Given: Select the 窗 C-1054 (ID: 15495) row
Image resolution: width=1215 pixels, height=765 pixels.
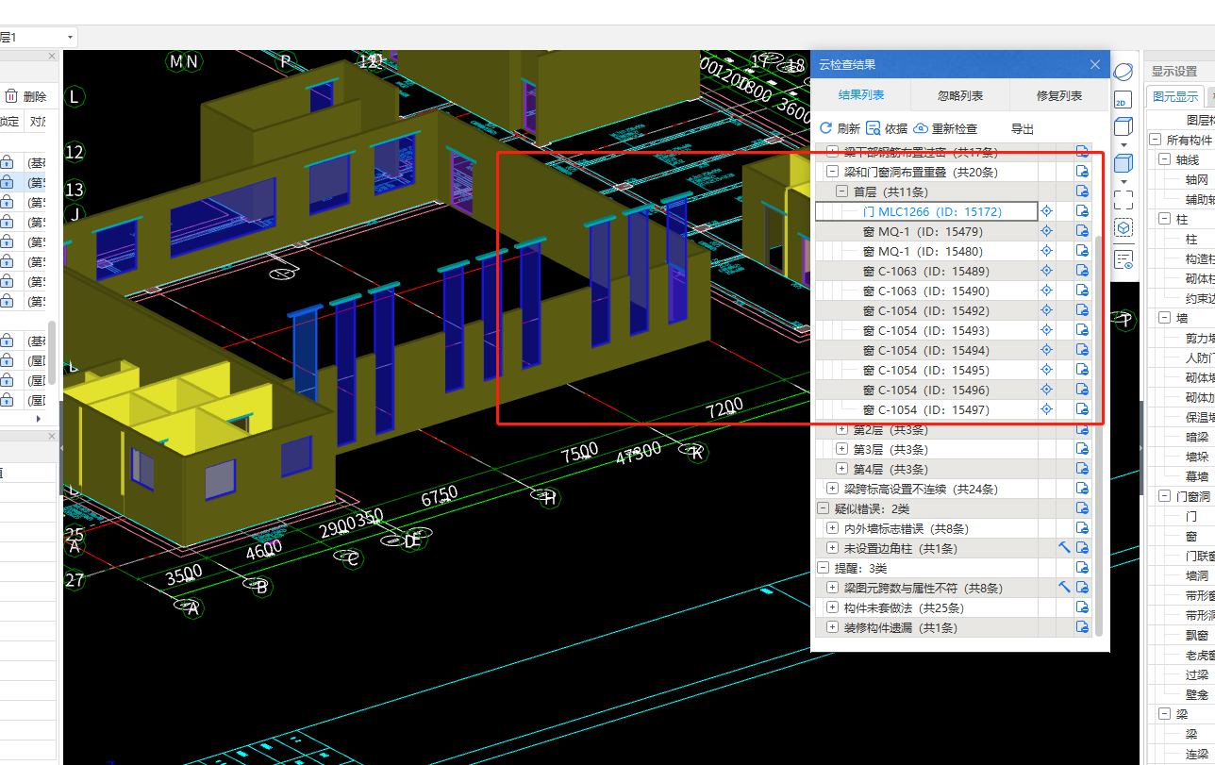Looking at the screenshot, I should pyautogui.click(x=926, y=370).
